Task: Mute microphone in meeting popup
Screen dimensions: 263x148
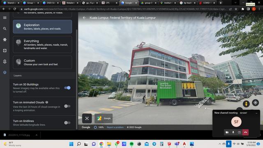Action: [x=233, y=132]
